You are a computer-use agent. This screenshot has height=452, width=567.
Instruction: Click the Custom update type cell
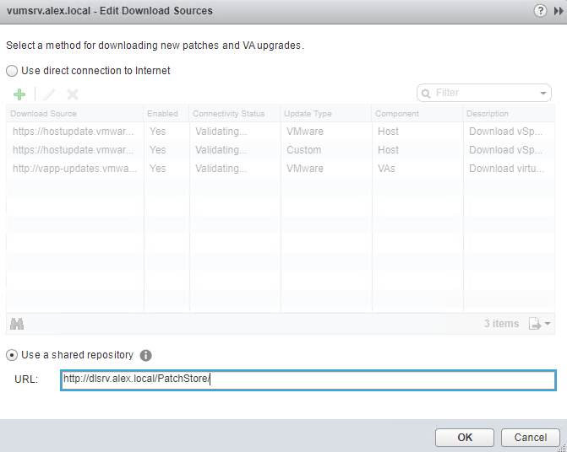[326, 150]
